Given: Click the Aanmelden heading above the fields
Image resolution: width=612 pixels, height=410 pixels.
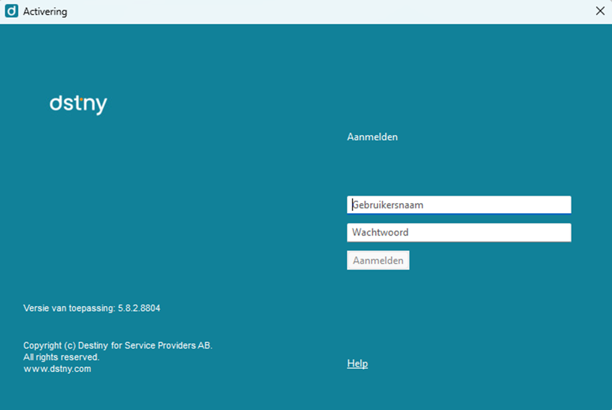Looking at the screenshot, I should [x=372, y=137].
